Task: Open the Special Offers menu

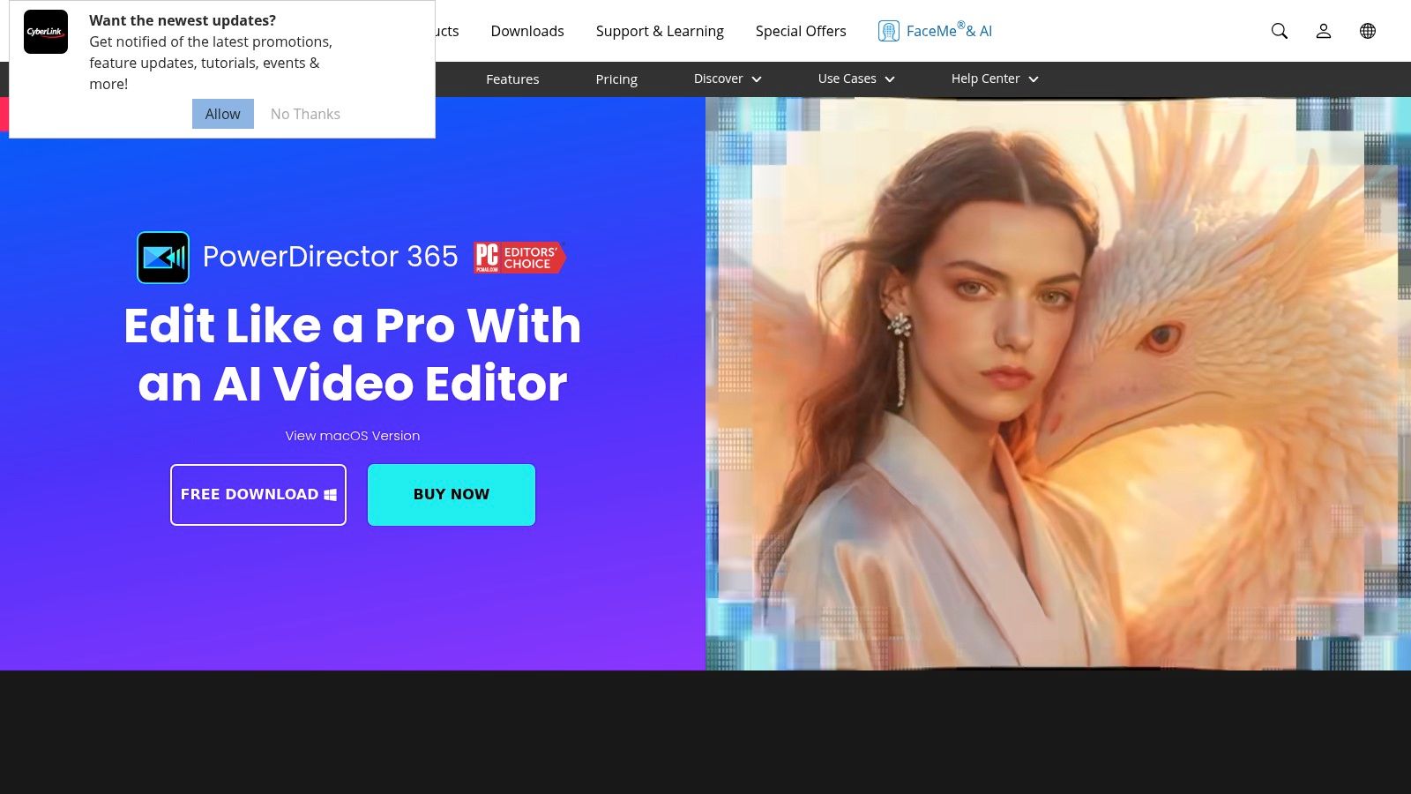Action: click(x=801, y=31)
